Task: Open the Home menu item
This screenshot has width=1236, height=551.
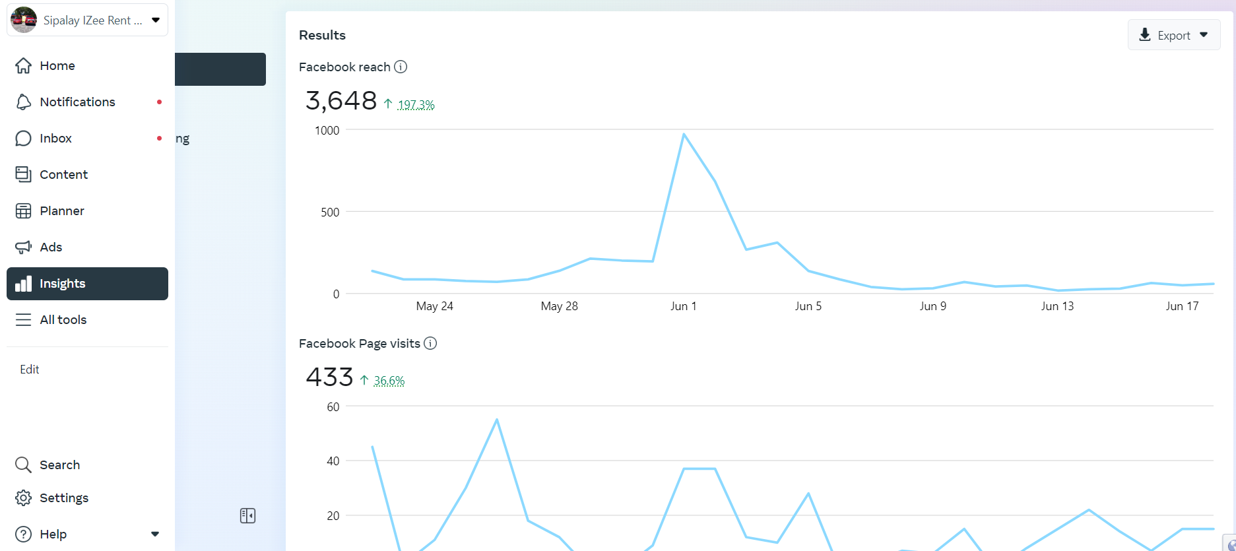Action: [87, 65]
